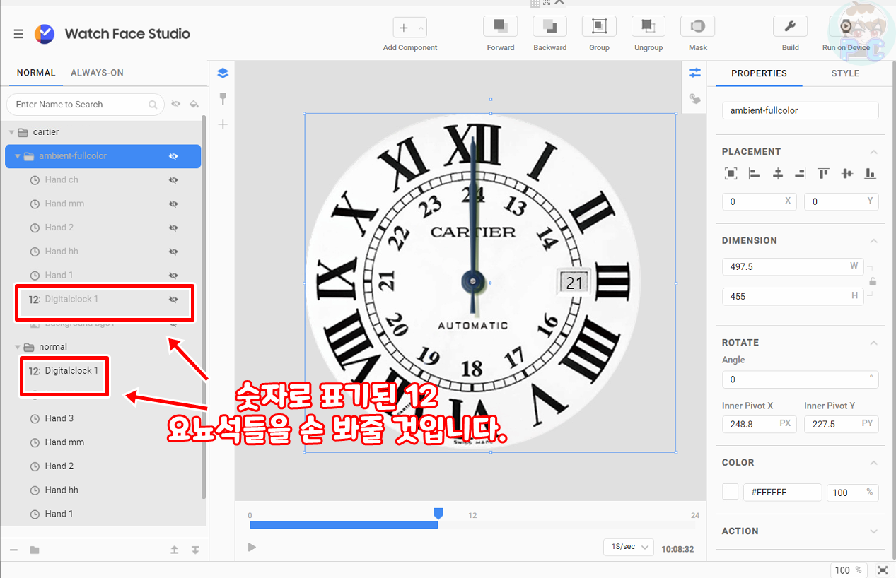
Task: Collapse the DIMENSION section
Action: coord(873,241)
